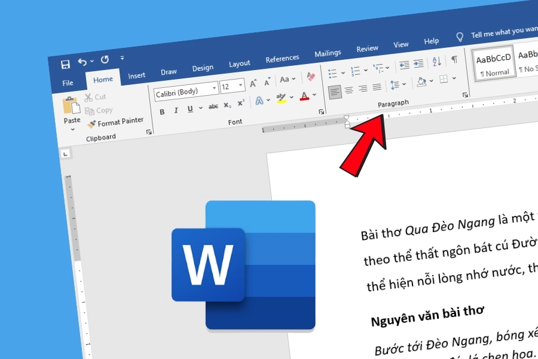This screenshot has height=359, width=538.
Task: Apply strikethrough formatting
Action: [213, 107]
